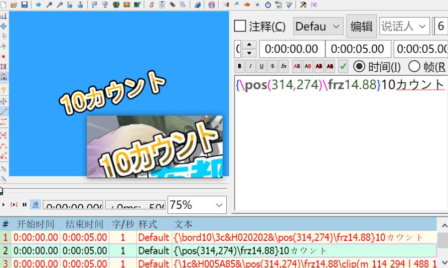Click subtitle grid scrollbar up arrow

(444, 226)
